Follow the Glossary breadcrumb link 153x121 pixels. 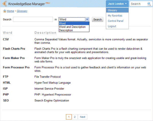click(x=22, y=11)
